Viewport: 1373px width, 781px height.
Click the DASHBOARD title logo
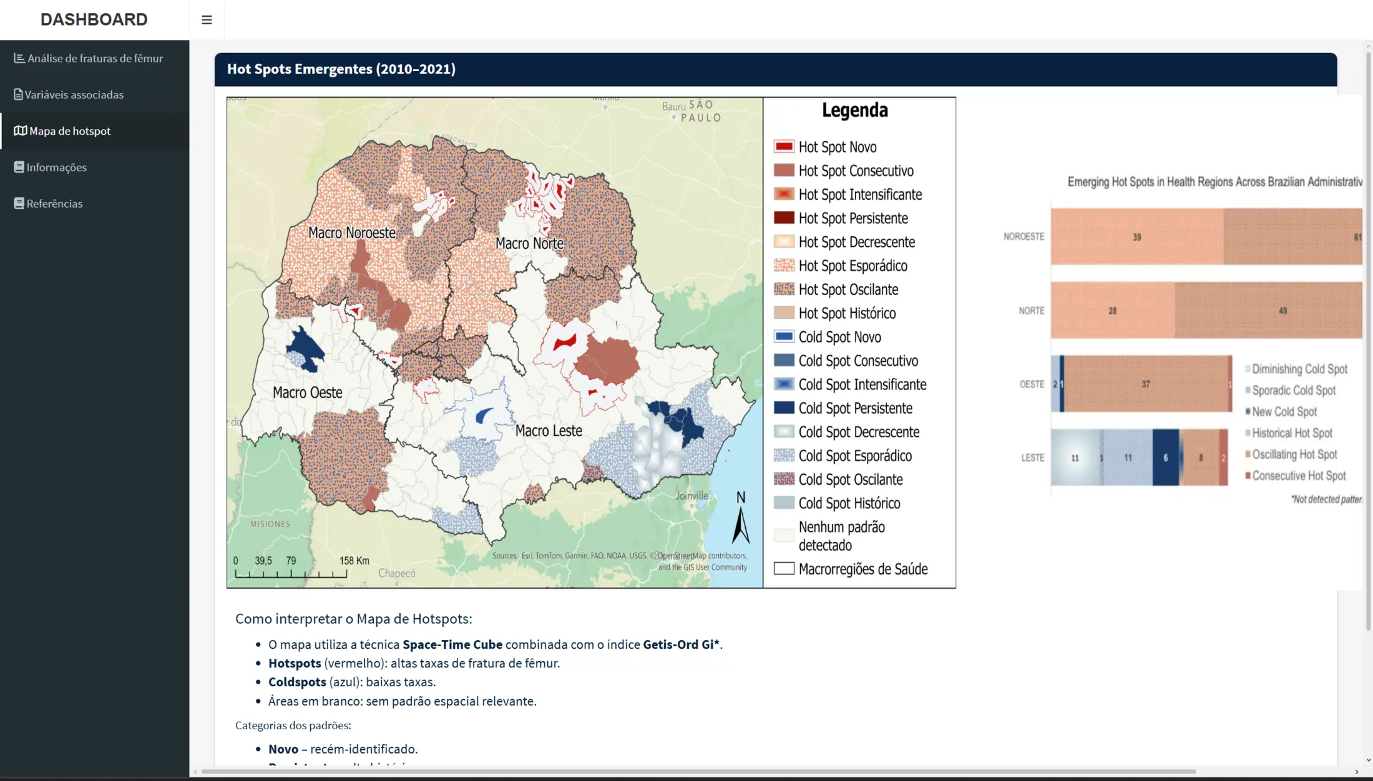click(x=94, y=19)
